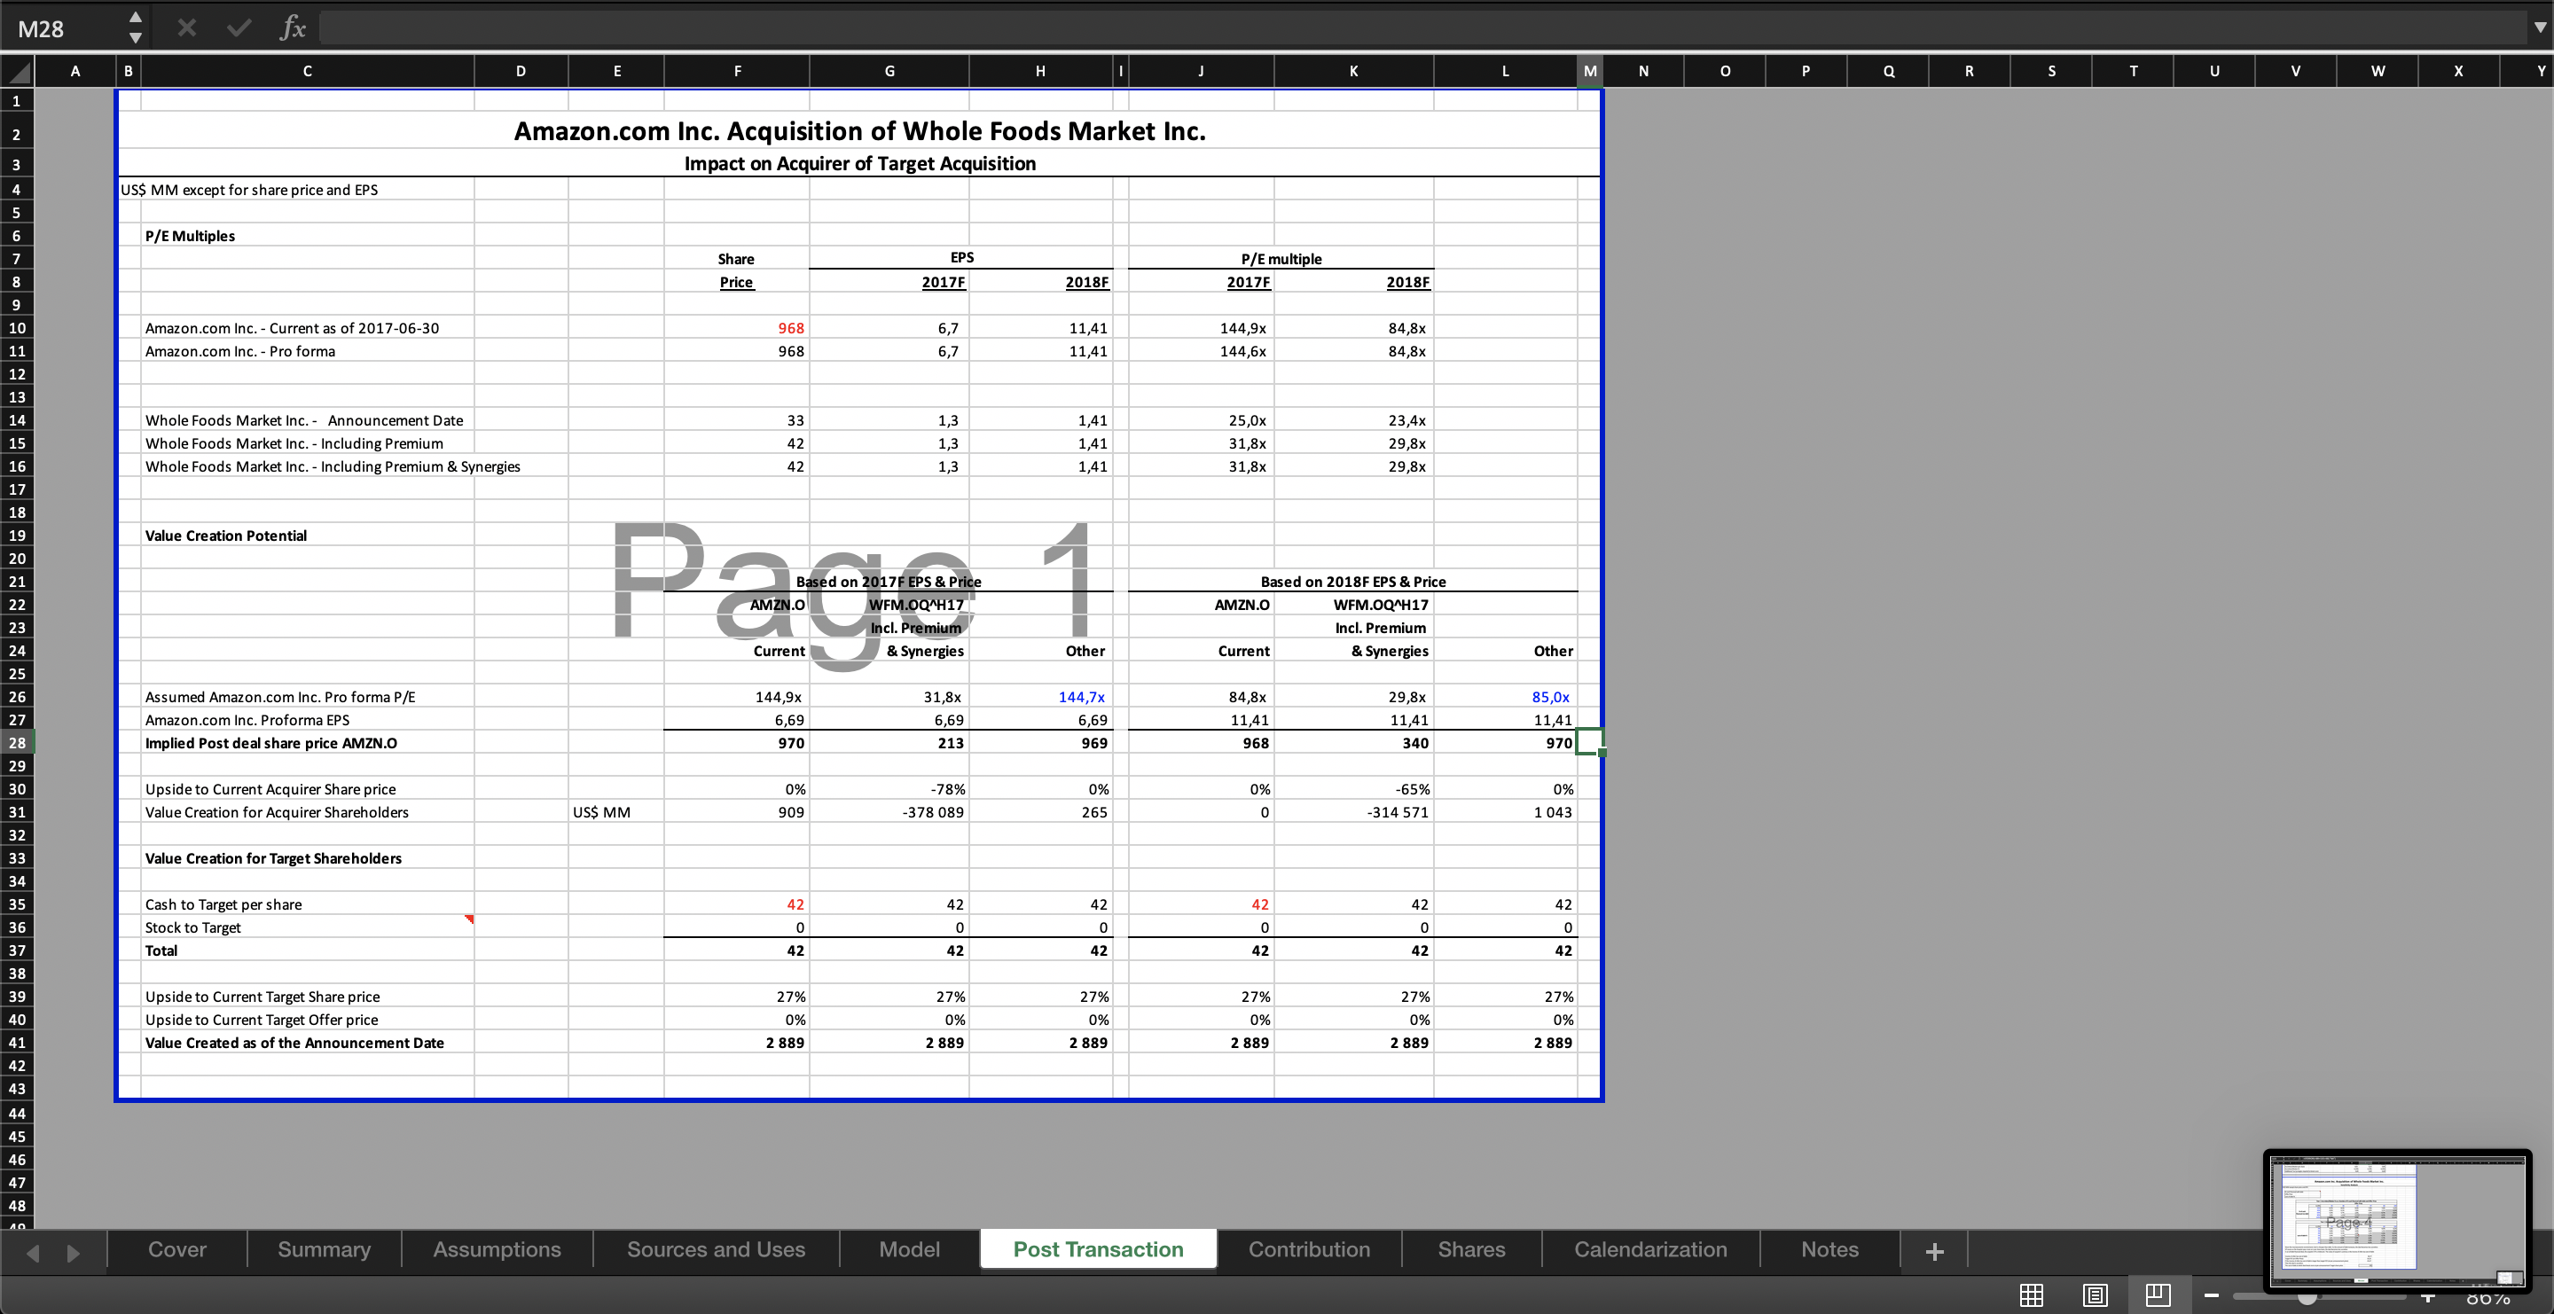Click 'Impact on Acquirer of Target Acquisition' subtitle
The width and height of the screenshot is (2554, 1314).
(859, 163)
